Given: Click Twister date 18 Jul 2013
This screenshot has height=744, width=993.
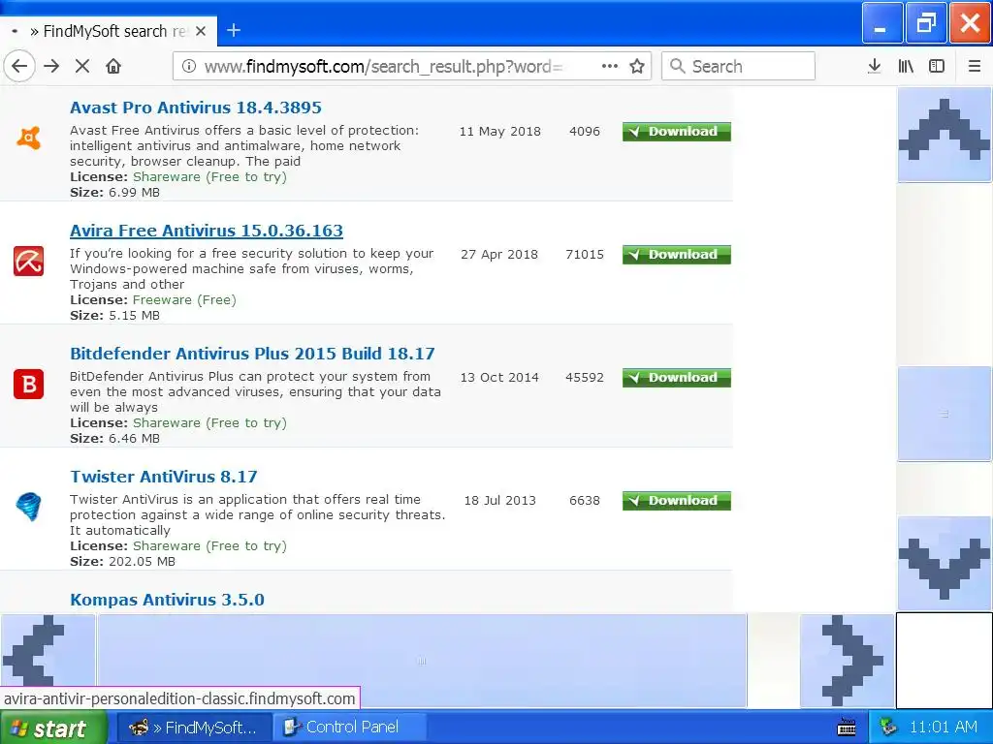Looking at the screenshot, I should pos(499,501).
